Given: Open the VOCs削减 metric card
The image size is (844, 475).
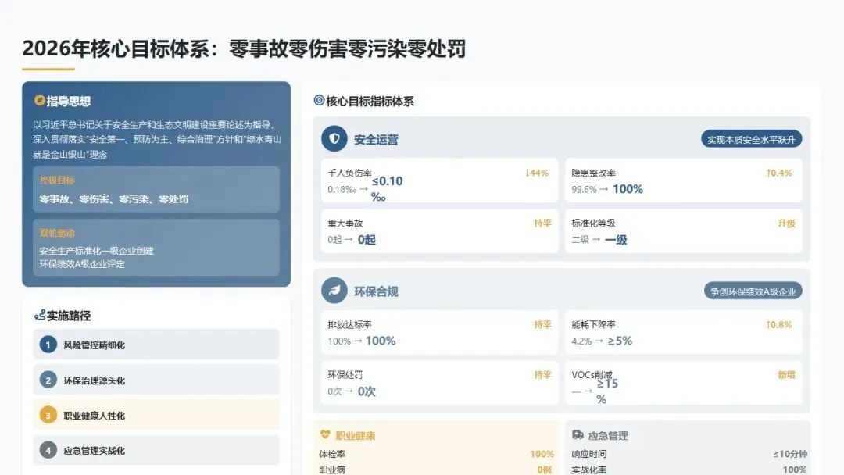Looking at the screenshot, I should (x=683, y=383).
